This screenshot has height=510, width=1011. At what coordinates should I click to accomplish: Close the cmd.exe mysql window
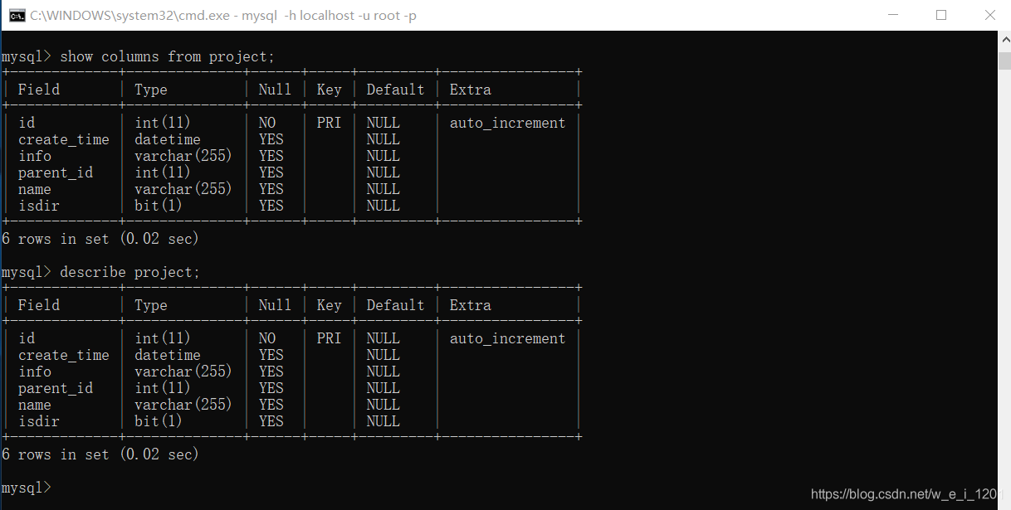click(989, 15)
